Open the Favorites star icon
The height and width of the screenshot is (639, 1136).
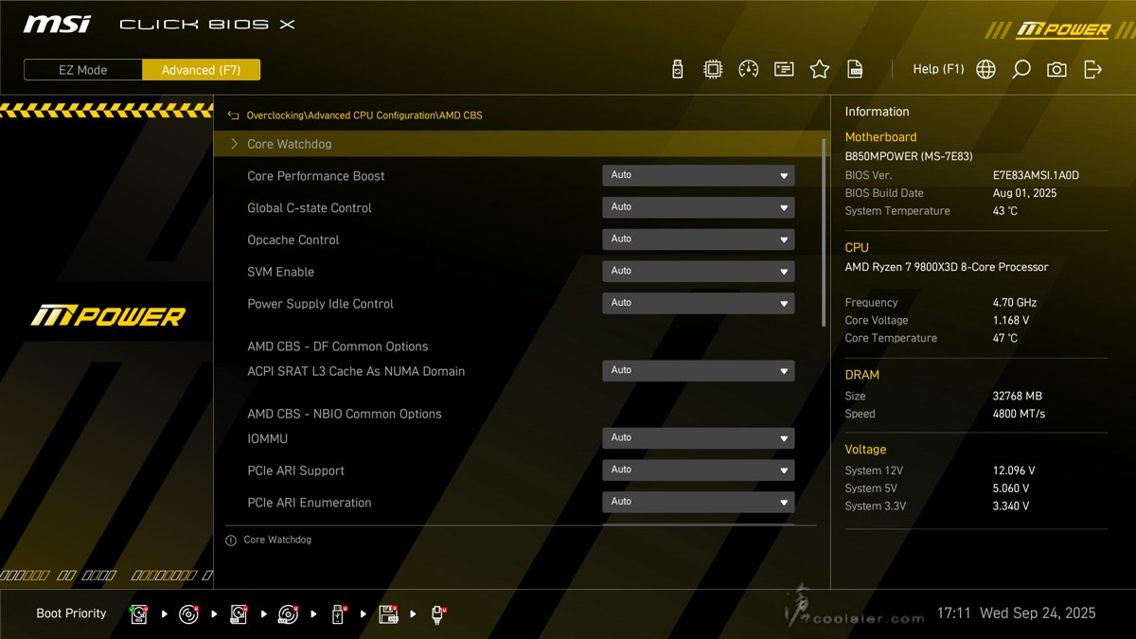pos(820,69)
